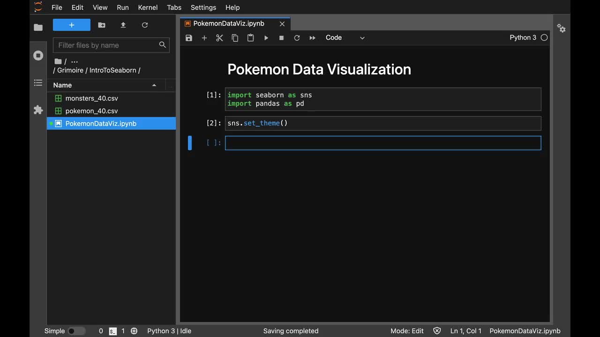The width and height of the screenshot is (600, 337).
Task: Select pokemon_40.csv file
Action: pos(111,111)
